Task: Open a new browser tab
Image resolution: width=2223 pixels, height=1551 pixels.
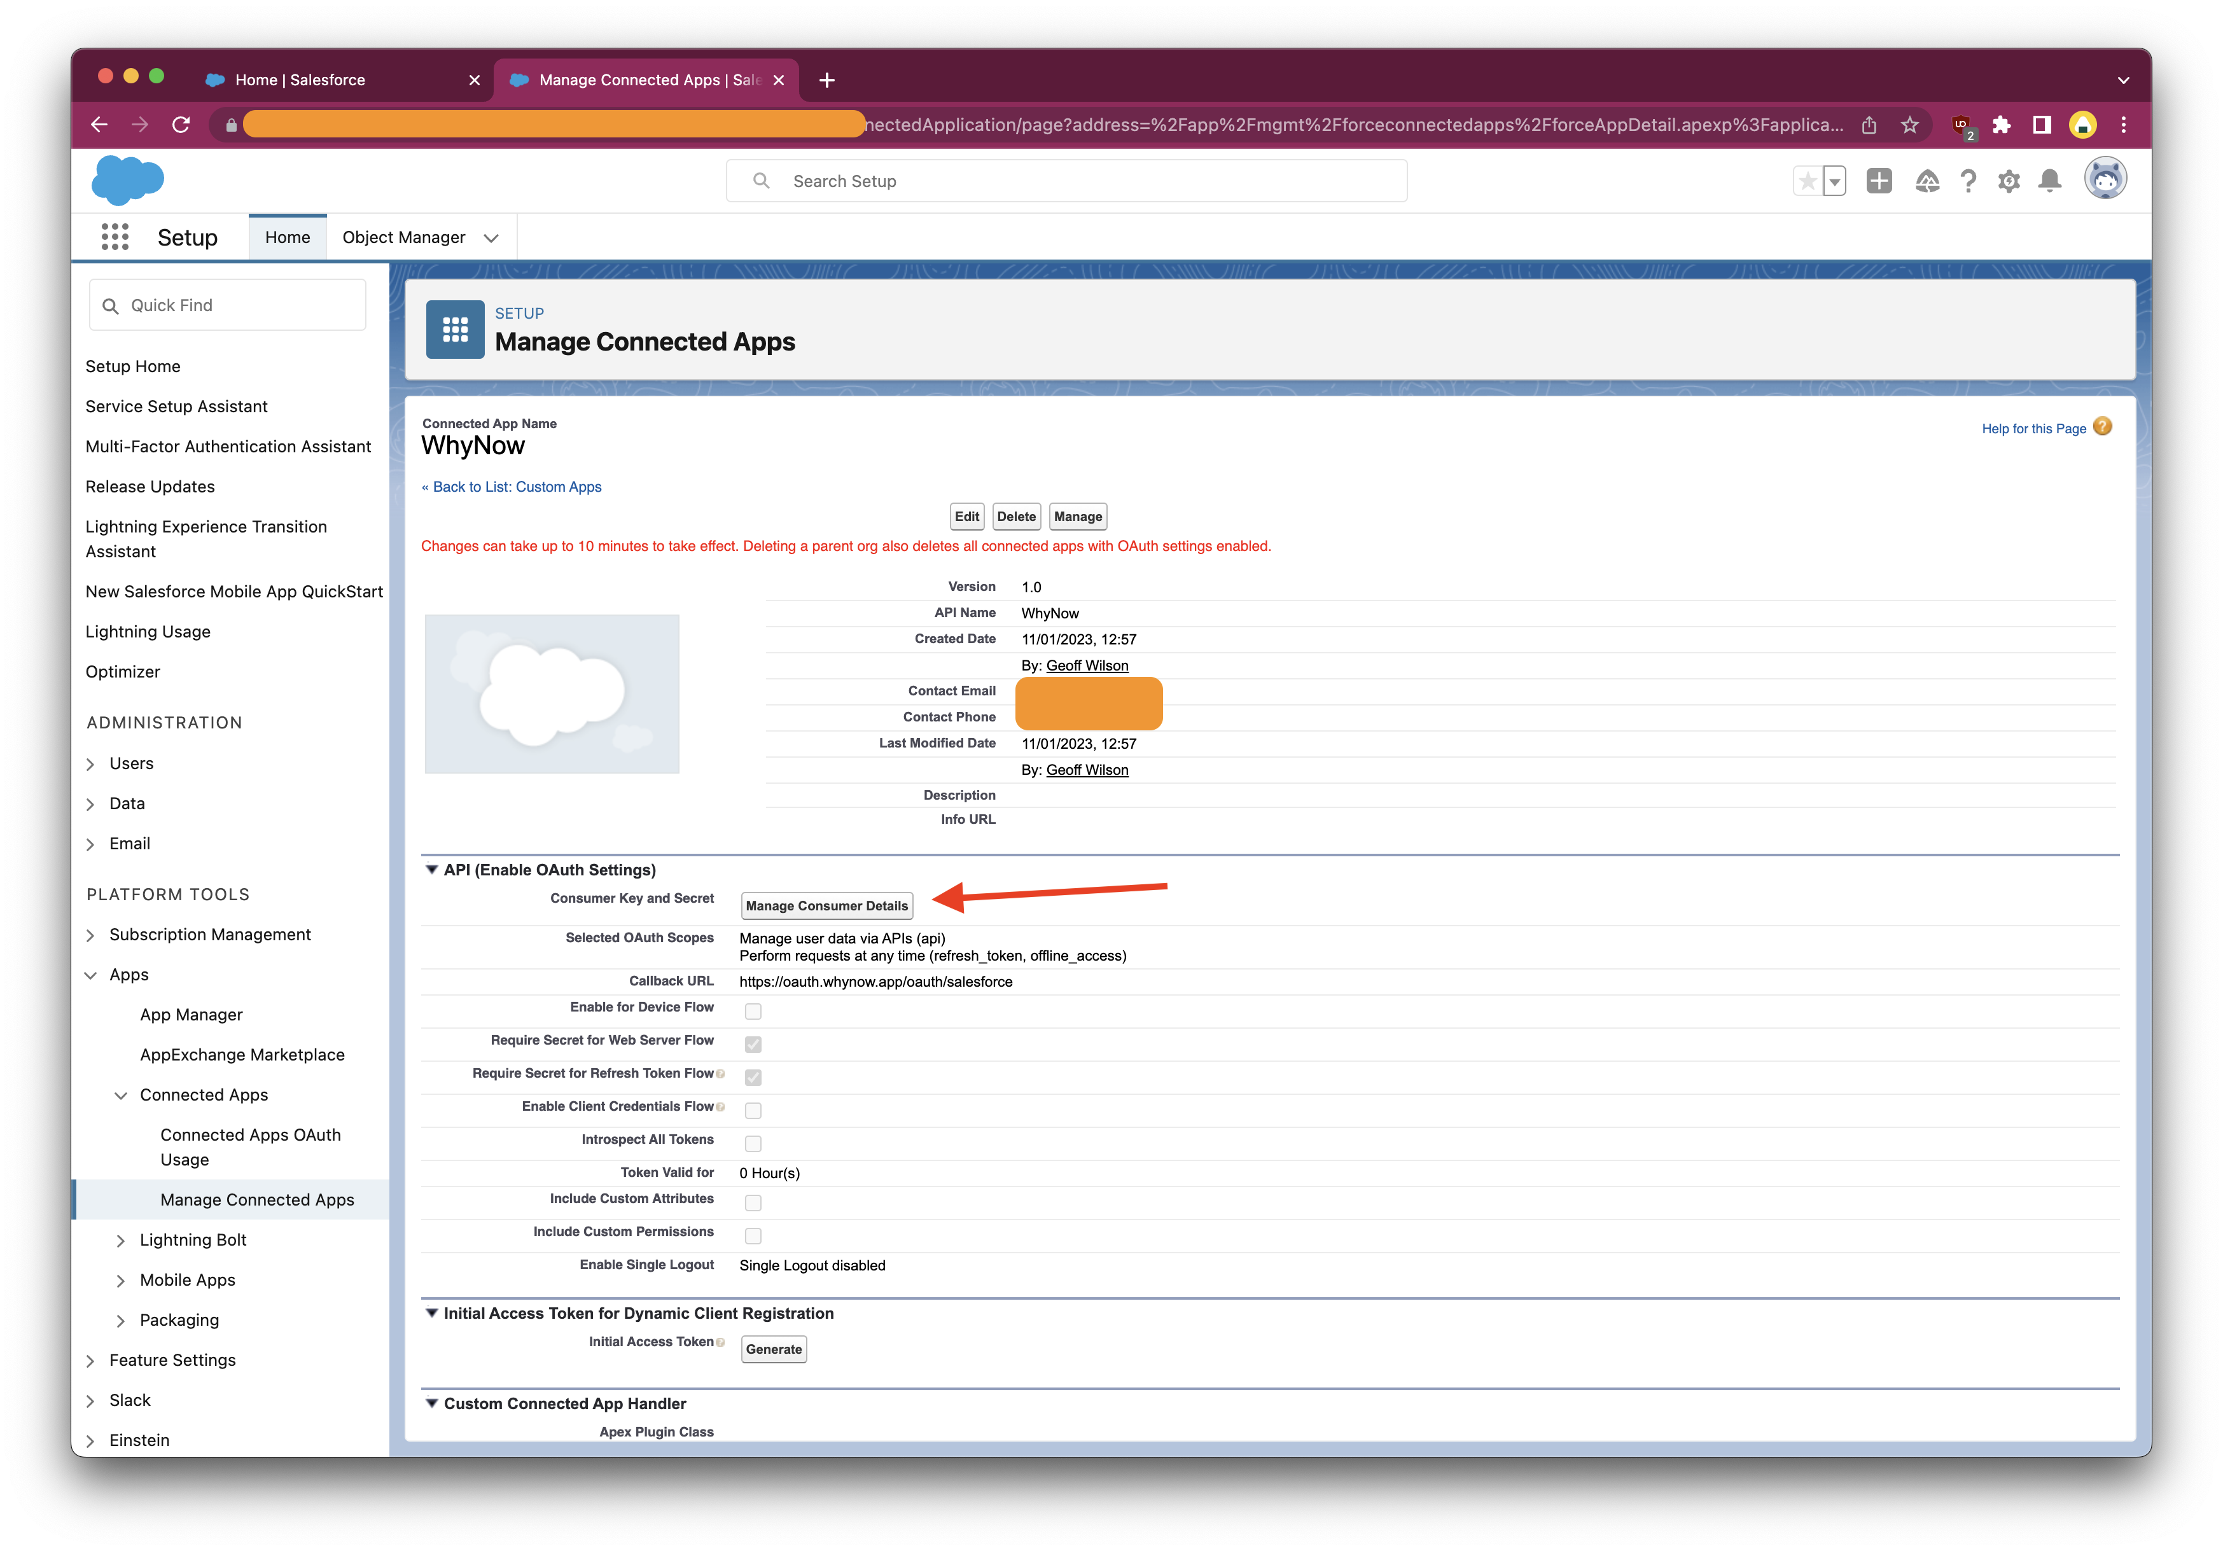Action: point(827,80)
